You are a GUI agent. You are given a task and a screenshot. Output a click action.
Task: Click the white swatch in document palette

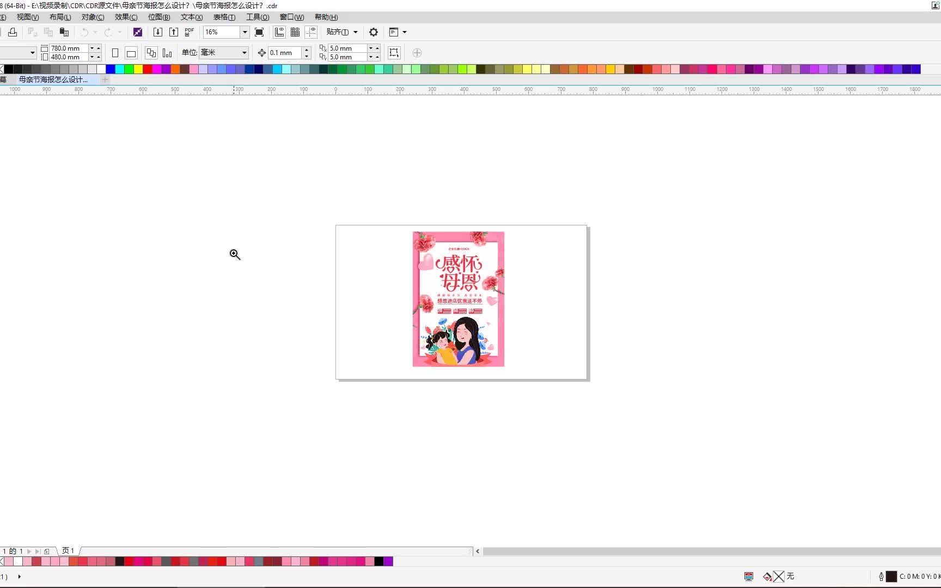click(x=18, y=561)
